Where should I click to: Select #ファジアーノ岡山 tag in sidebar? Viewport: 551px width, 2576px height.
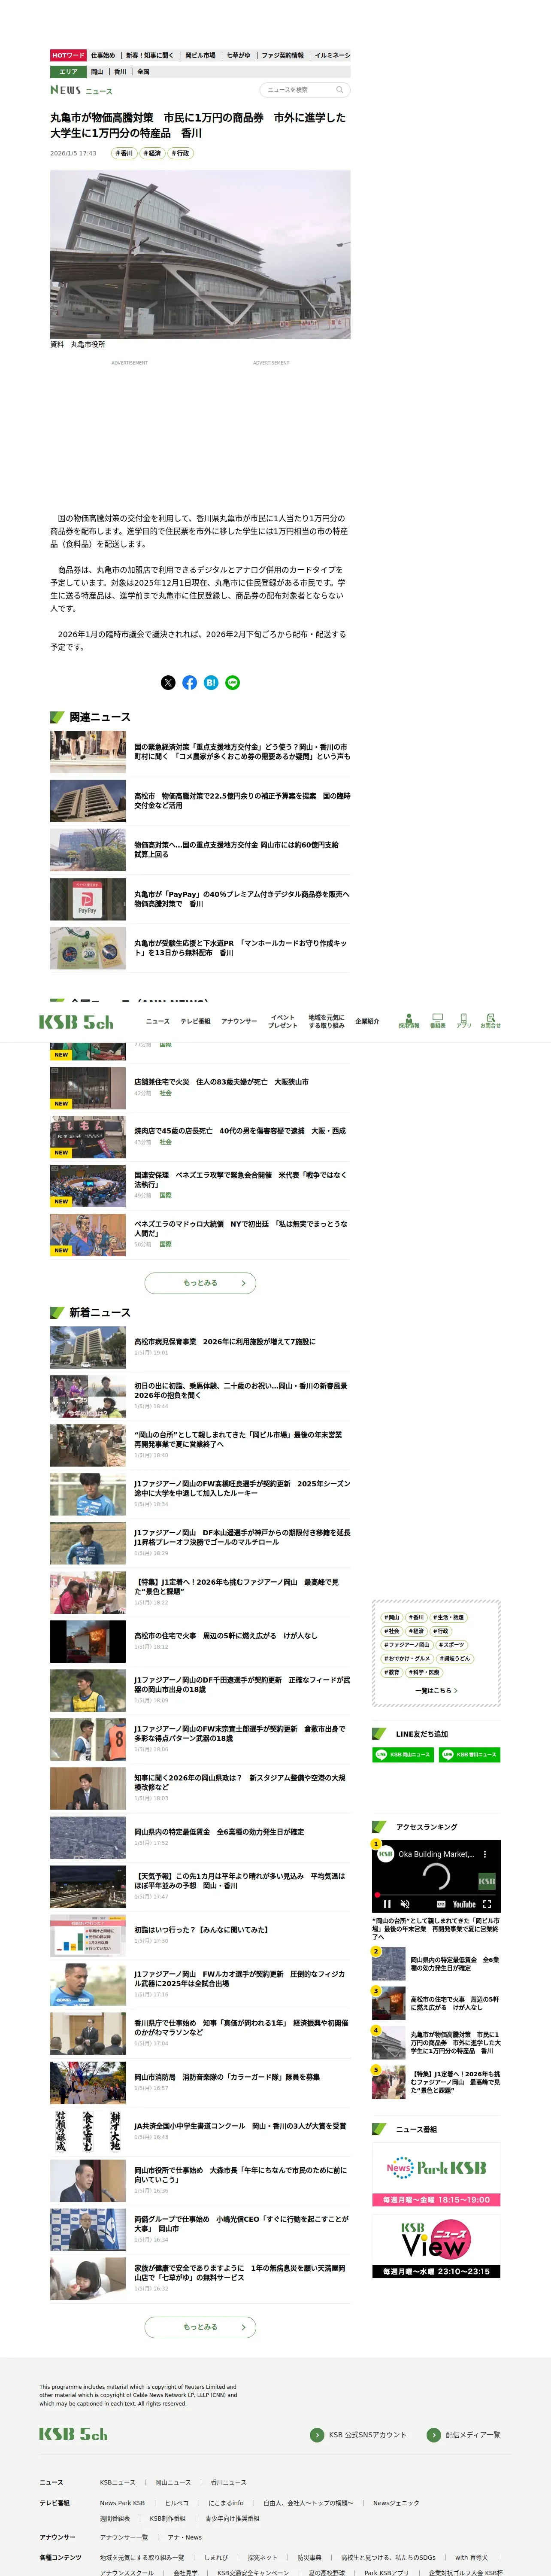[x=406, y=1645]
